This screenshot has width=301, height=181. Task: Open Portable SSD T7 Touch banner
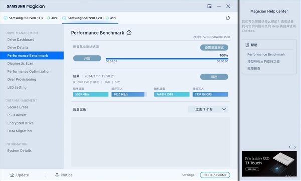coord(269,164)
